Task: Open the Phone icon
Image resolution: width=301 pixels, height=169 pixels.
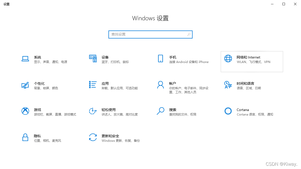Action: click(x=161, y=58)
